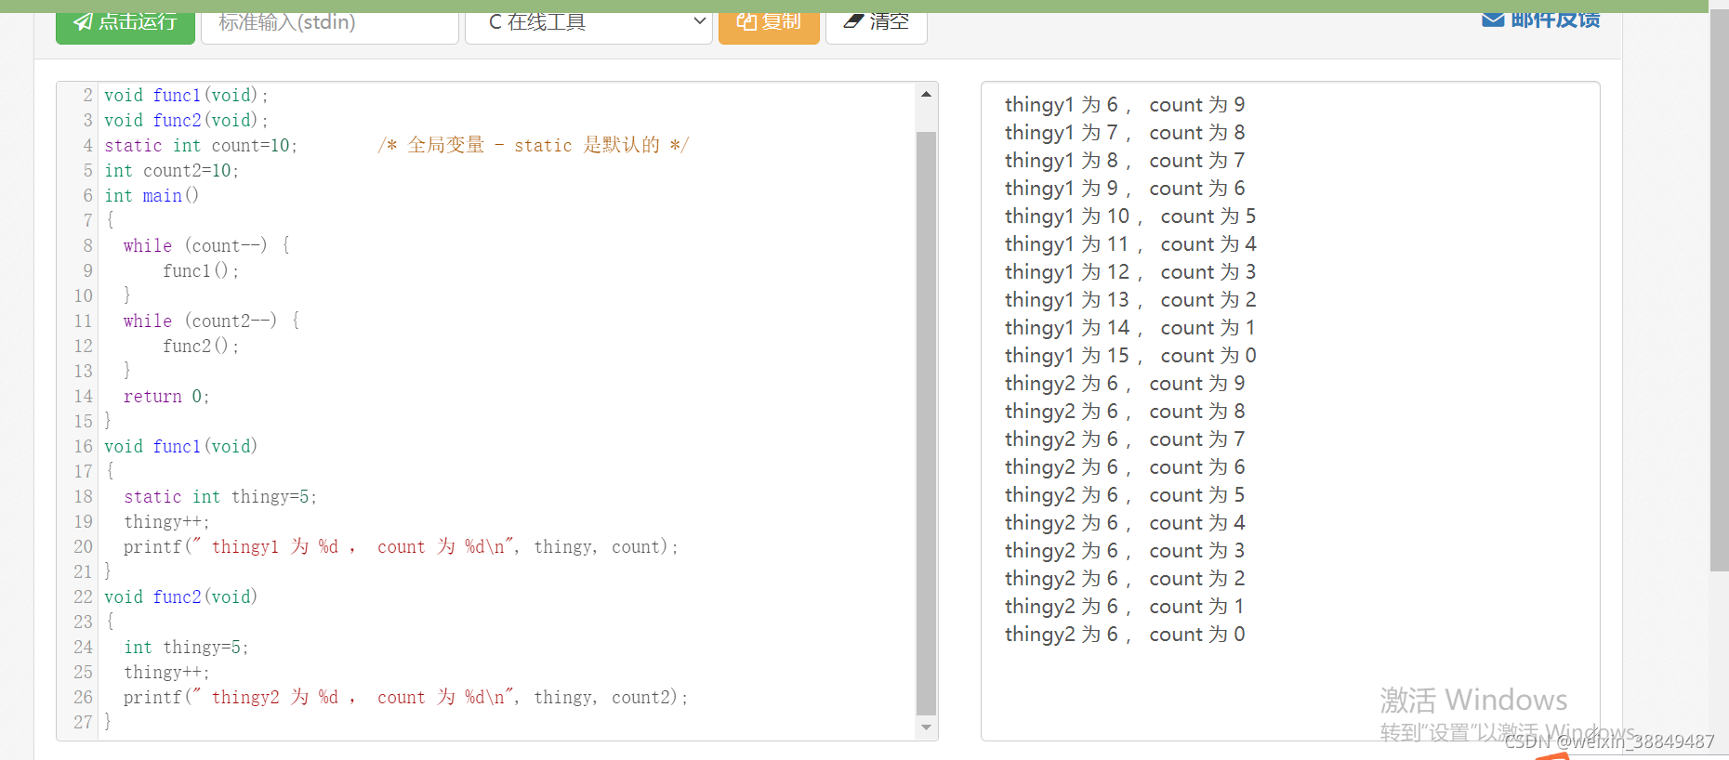
Task: Click output 'thingy1 为 10 , count 为 5'
Action: [x=1130, y=216]
